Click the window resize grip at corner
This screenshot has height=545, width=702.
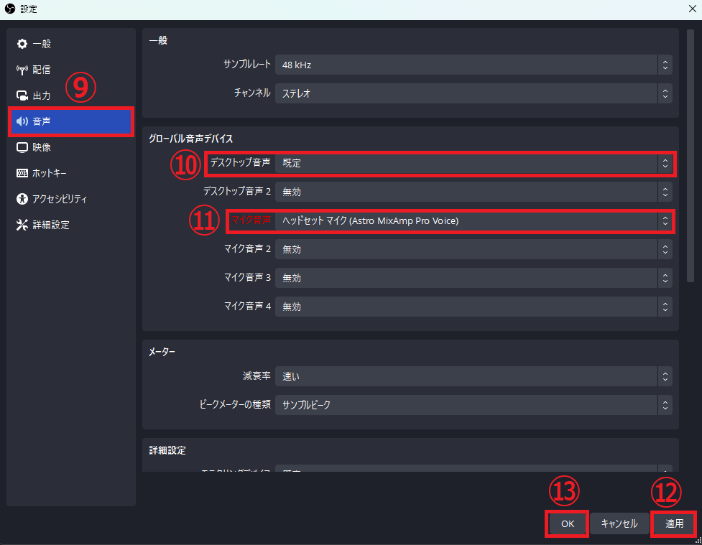pos(698,541)
